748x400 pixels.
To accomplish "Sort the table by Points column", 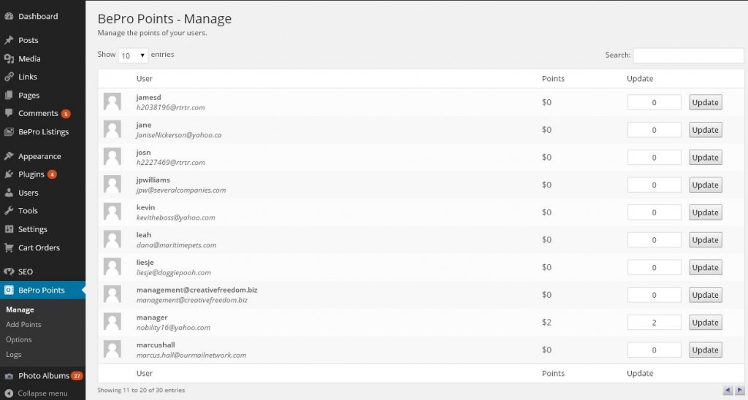I will 553,79.
